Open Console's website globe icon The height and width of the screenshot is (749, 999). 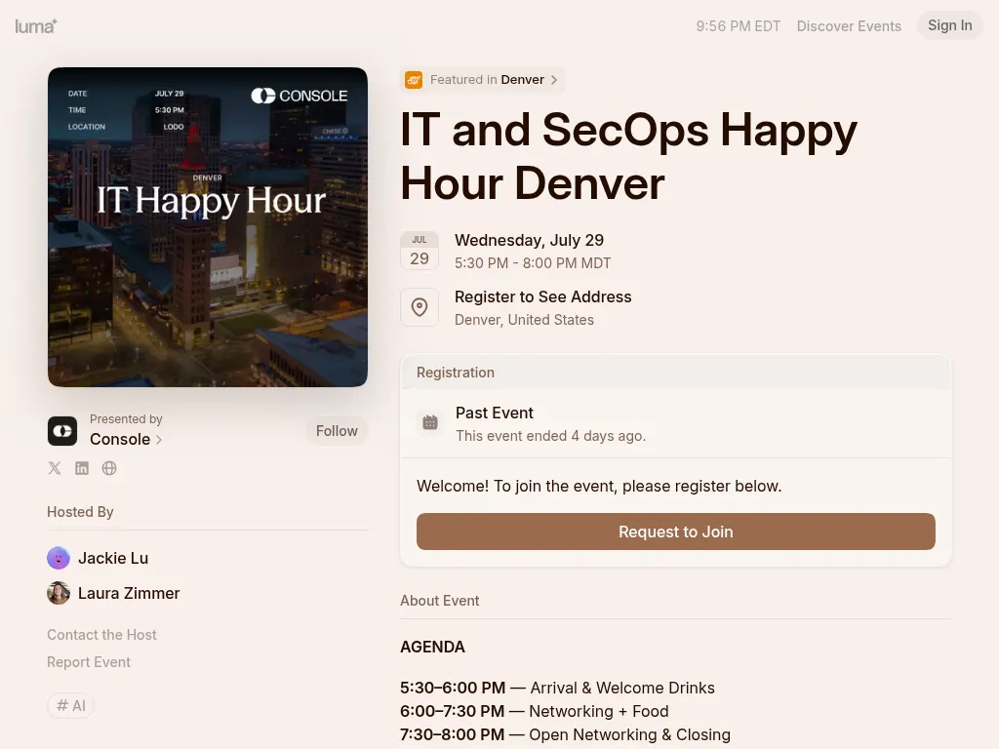coord(109,468)
